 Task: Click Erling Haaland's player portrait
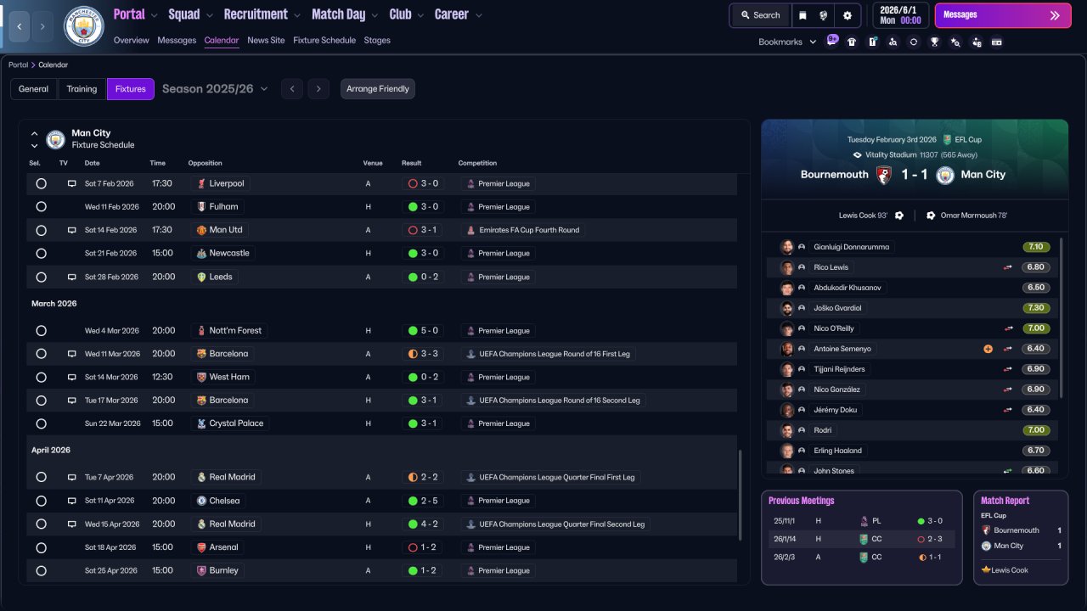(x=787, y=451)
